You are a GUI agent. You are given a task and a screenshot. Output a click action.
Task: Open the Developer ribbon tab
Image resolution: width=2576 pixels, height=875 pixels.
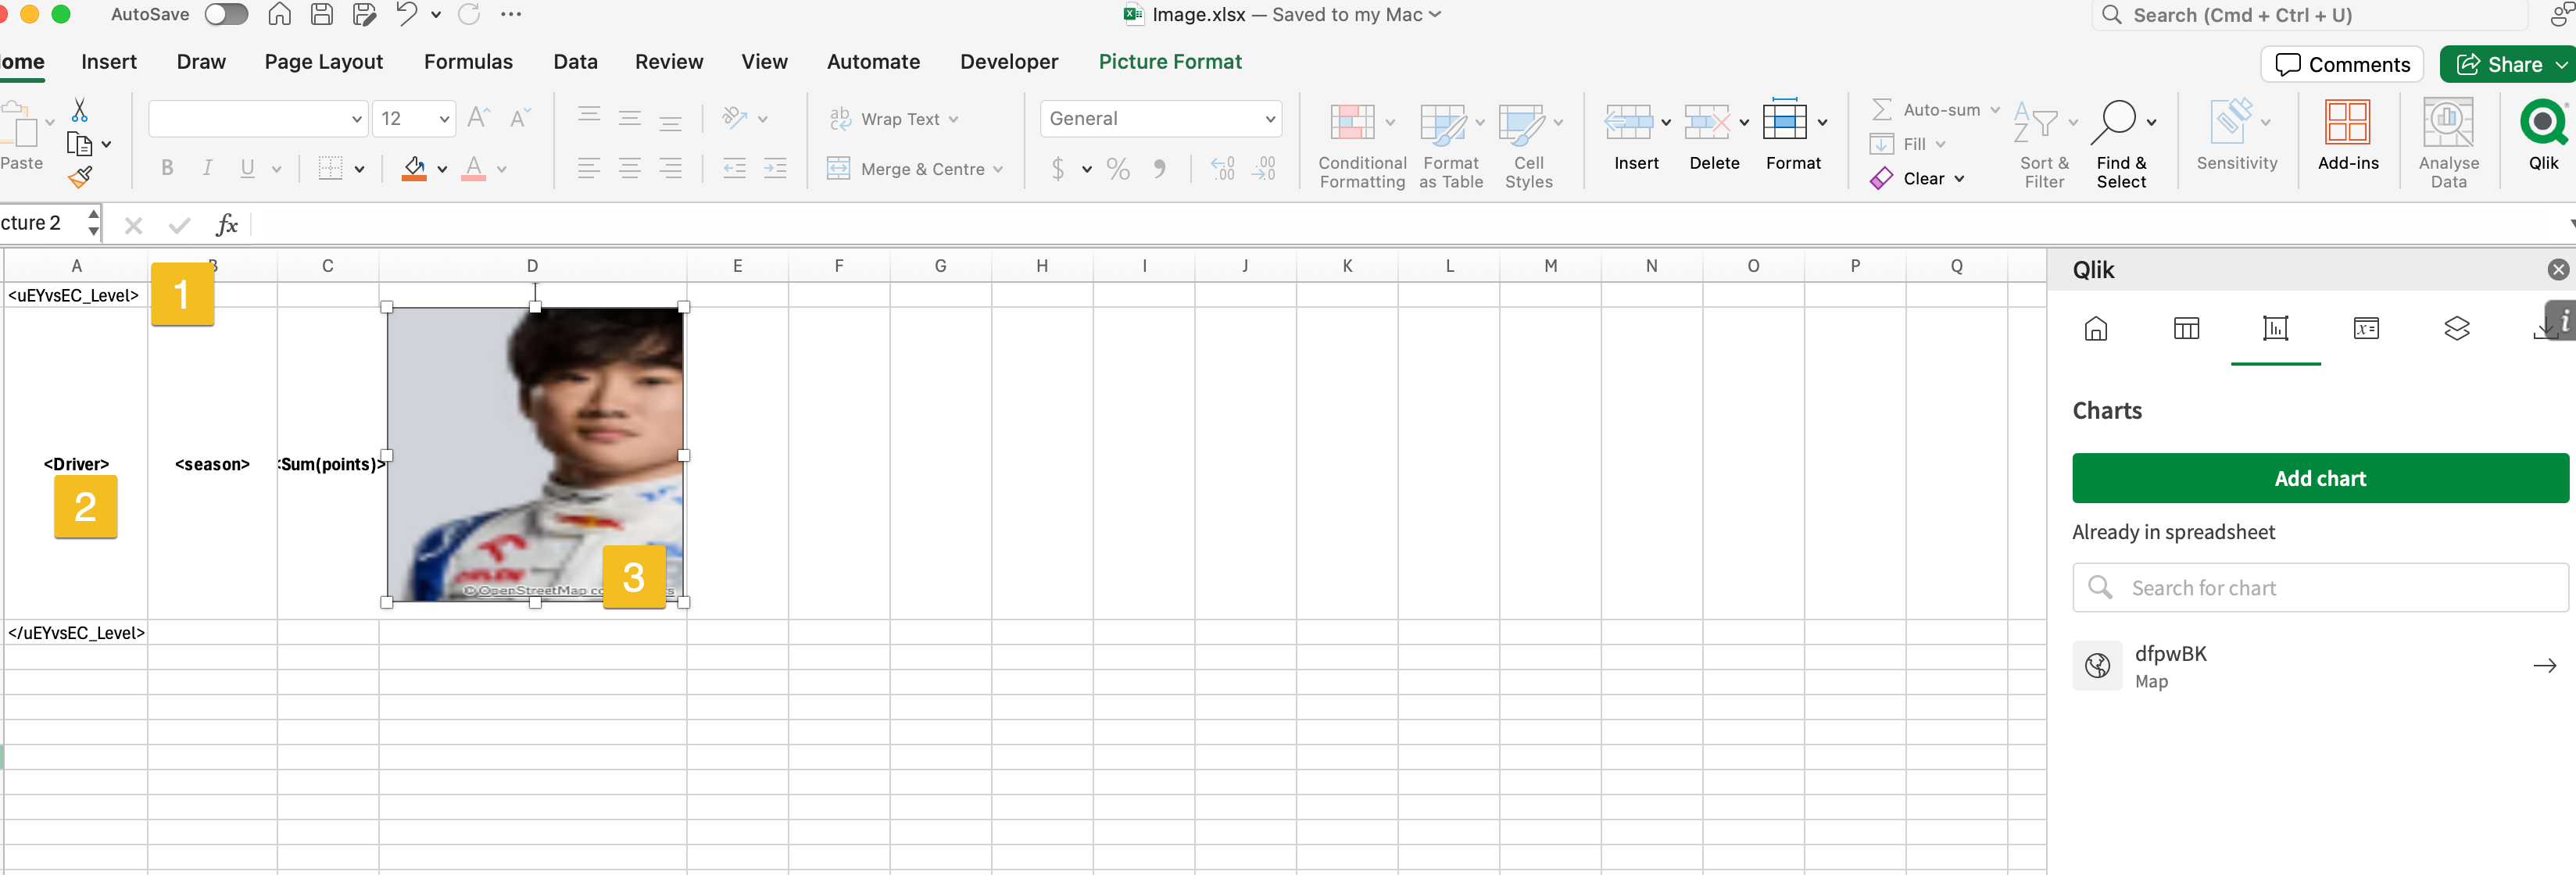pyautogui.click(x=1008, y=61)
